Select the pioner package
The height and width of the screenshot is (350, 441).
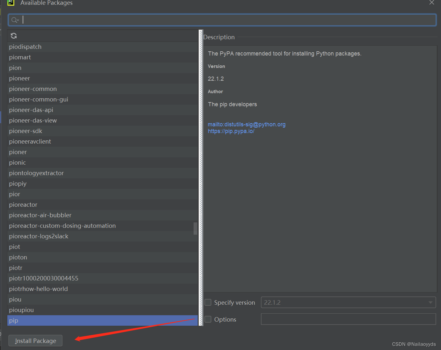102,152
